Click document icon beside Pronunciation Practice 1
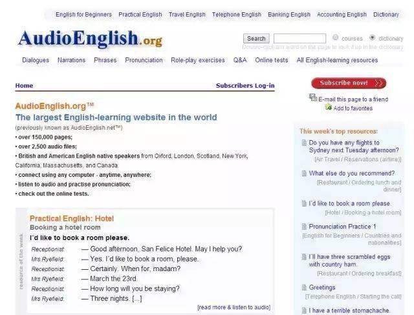 pyautogui.click(x=304, y=227)
